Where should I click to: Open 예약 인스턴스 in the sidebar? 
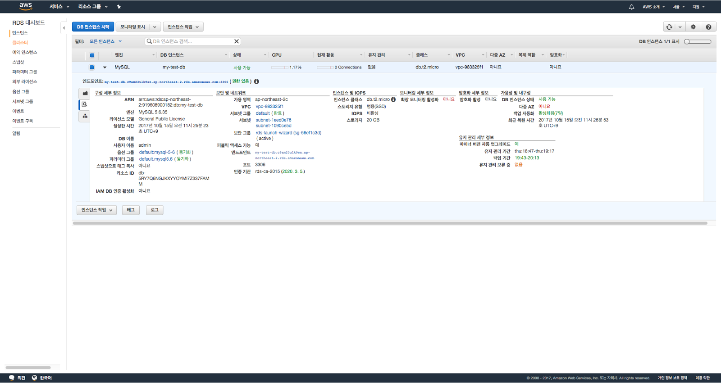click(24, 52)
